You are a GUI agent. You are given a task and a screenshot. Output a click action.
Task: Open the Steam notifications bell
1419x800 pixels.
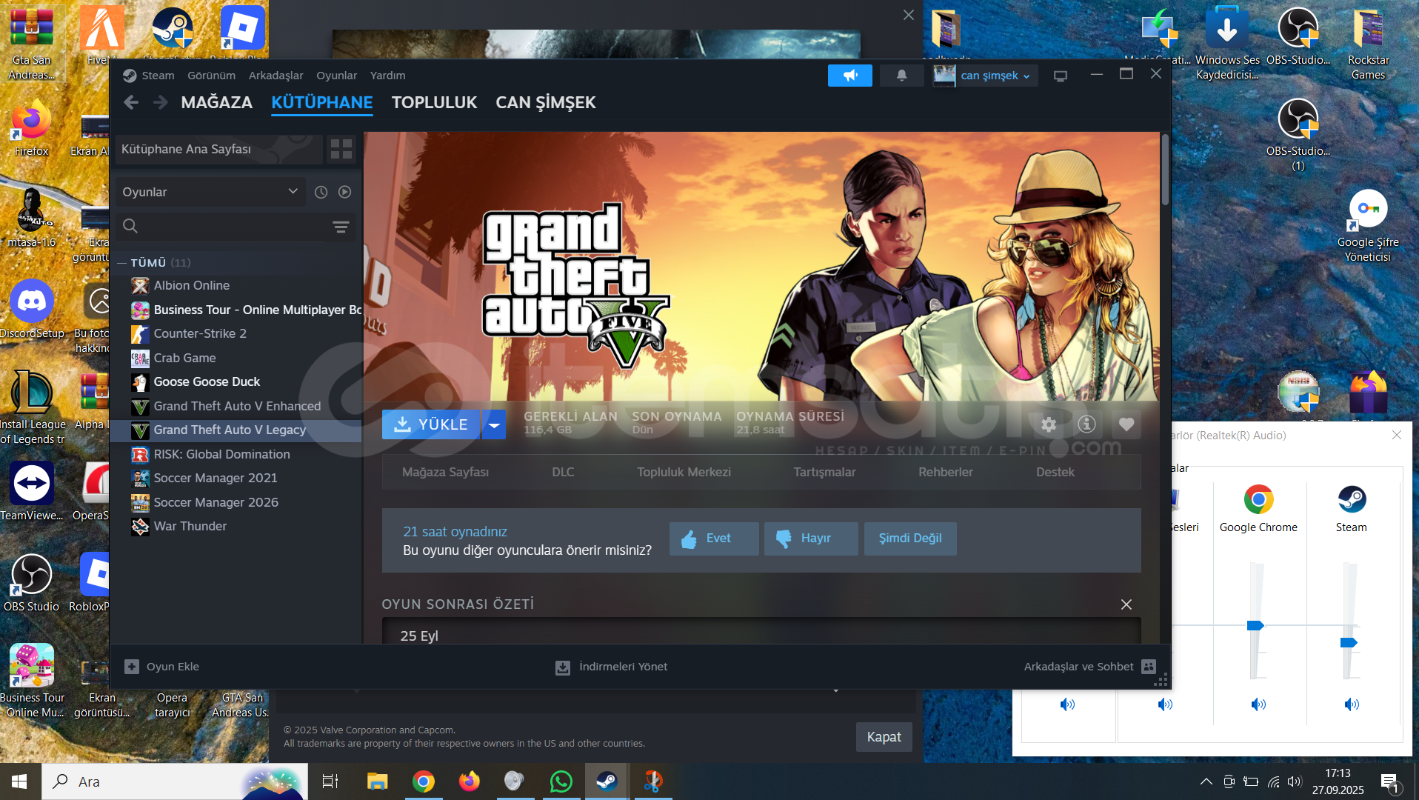point(901,76)
